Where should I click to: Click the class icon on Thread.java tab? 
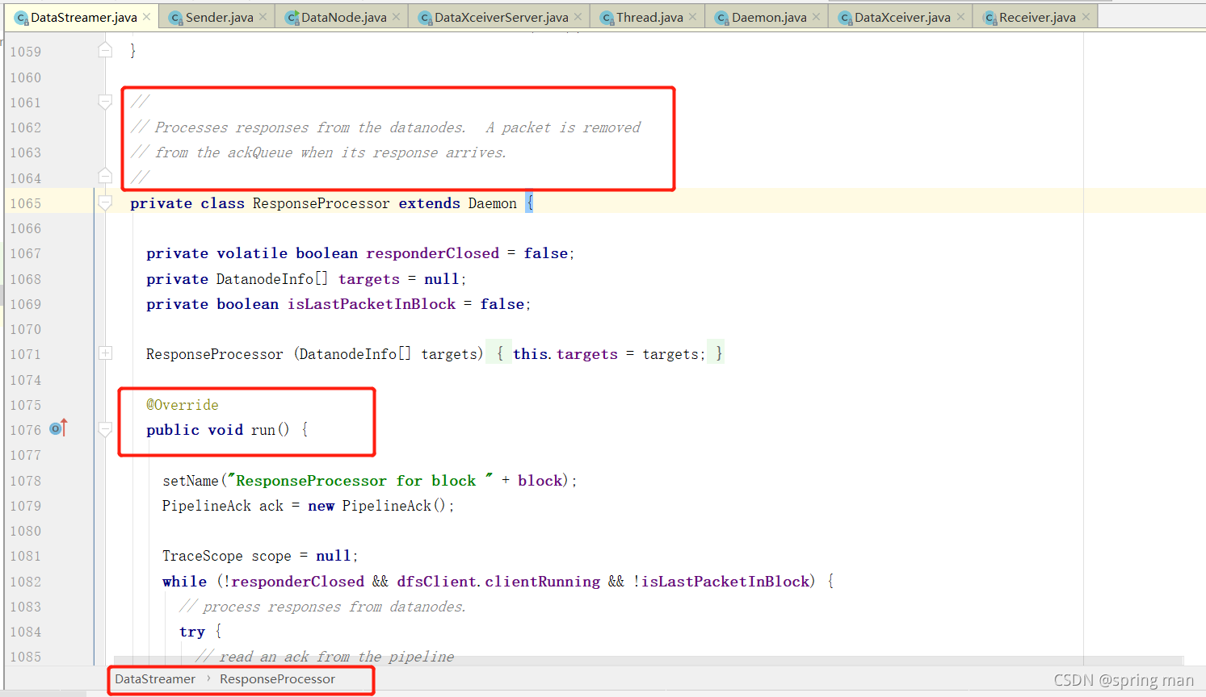(x=607, y=18)
